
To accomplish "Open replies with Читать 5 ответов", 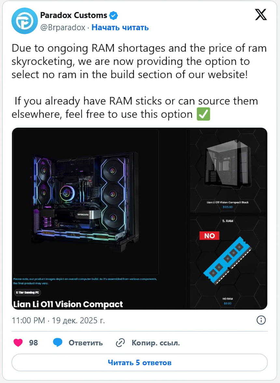I will (x=140, y=362).
